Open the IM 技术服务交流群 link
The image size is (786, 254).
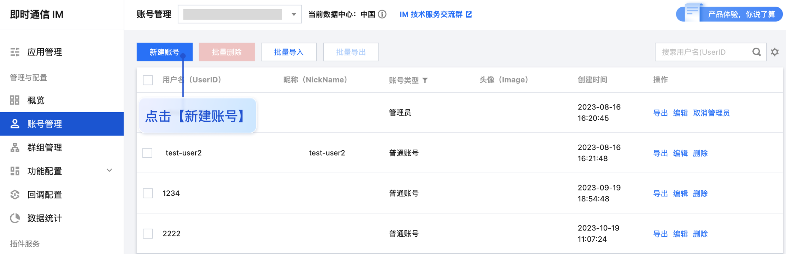(435, 14)
